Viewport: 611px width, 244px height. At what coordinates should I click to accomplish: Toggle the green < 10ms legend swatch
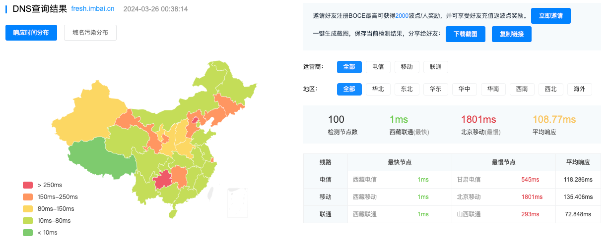[28, 233]
